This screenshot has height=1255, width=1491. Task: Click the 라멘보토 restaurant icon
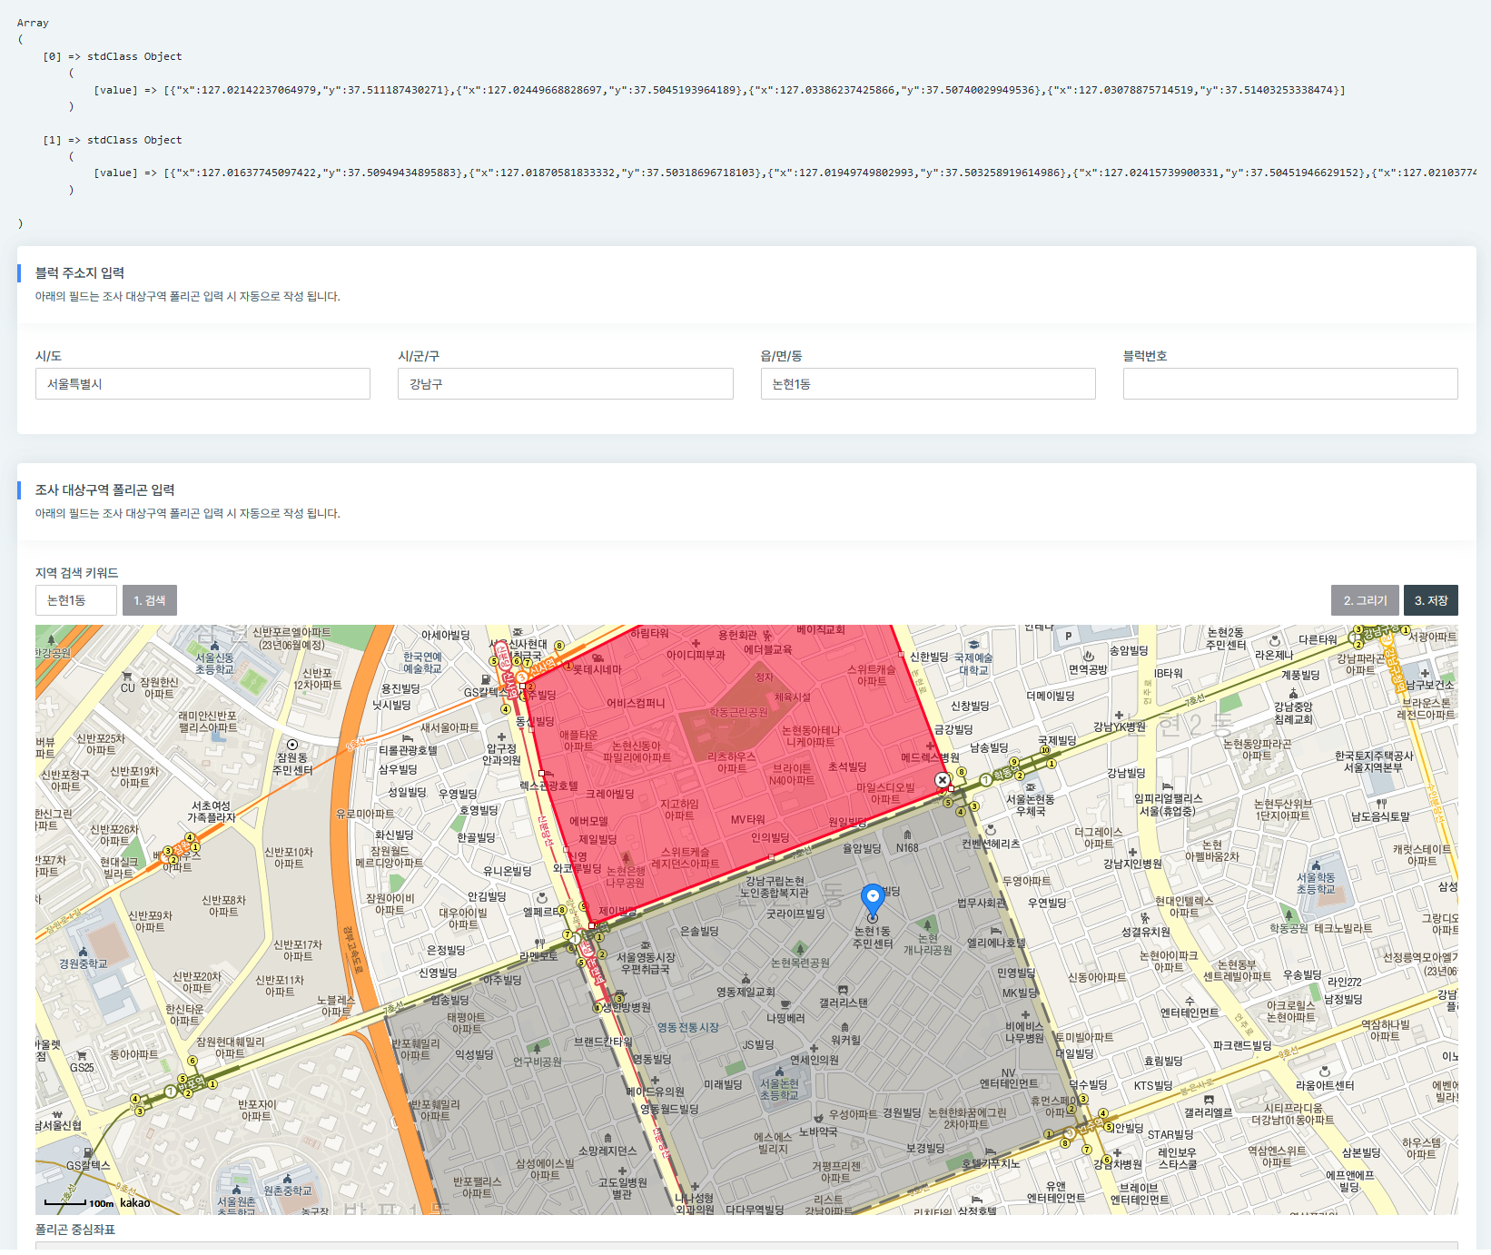tap(539, 944)
